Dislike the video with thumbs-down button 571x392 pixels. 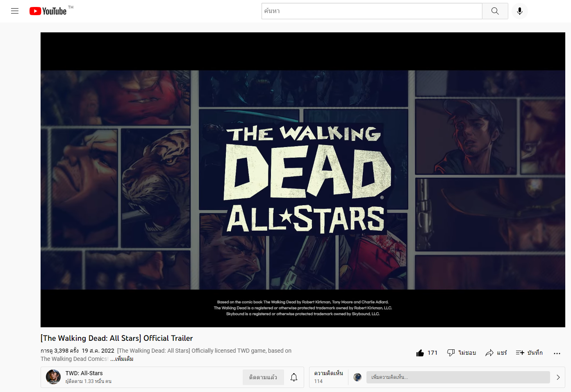pyautogui.click(x=462, y=353)
